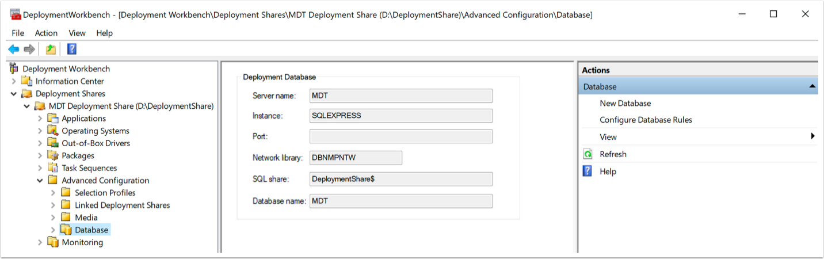Select Information Center label in tree

coord(70,81)
